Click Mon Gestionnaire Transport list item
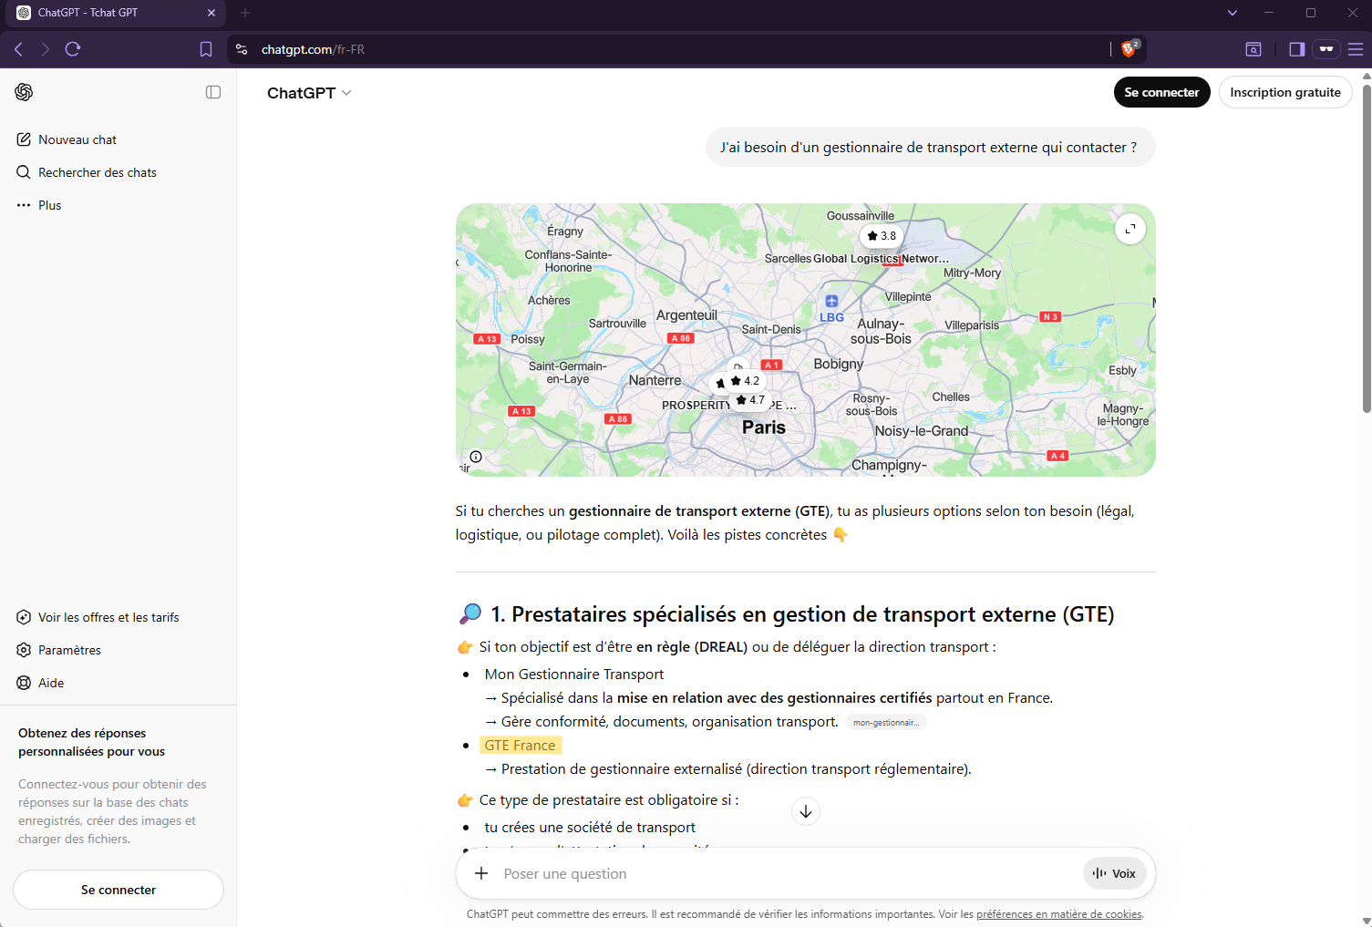1372x927 pixels. pyautogui.click(x=574, y=675)
